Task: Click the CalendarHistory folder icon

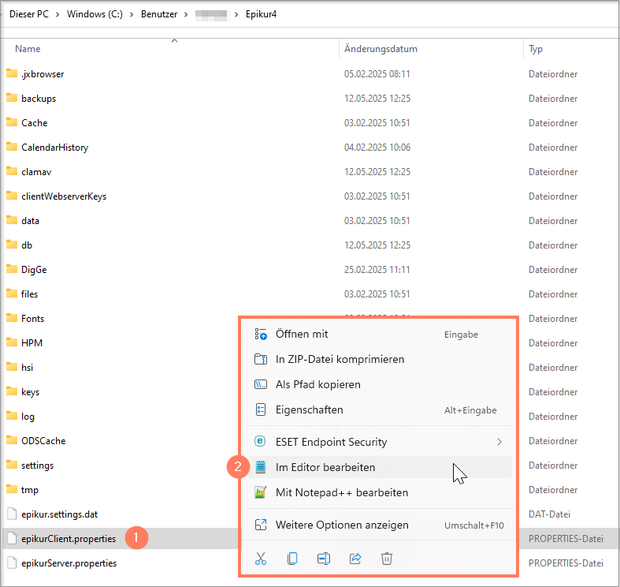Action: tap(12, 147)
